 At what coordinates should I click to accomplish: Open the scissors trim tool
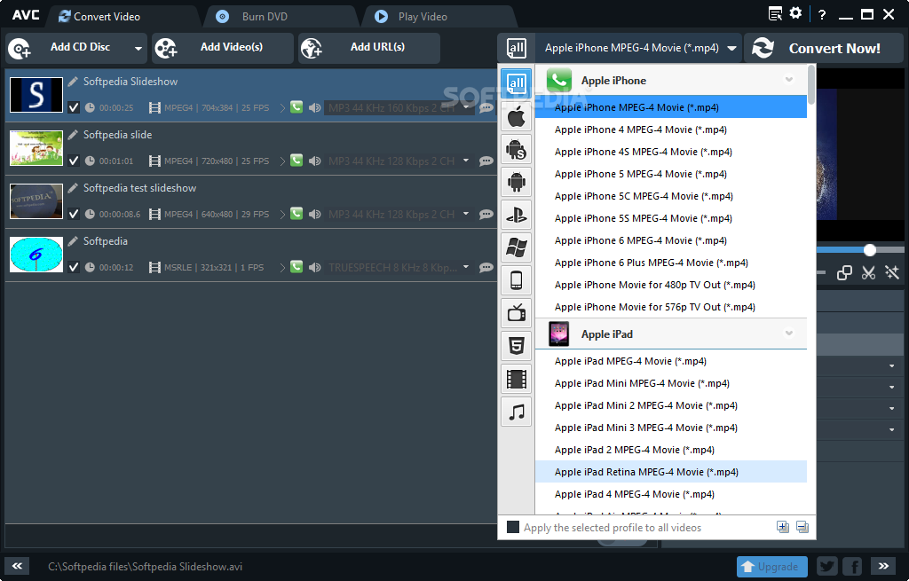868,272
